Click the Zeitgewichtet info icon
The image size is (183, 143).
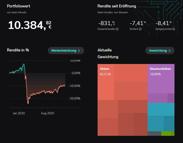[x=174, y=29]
